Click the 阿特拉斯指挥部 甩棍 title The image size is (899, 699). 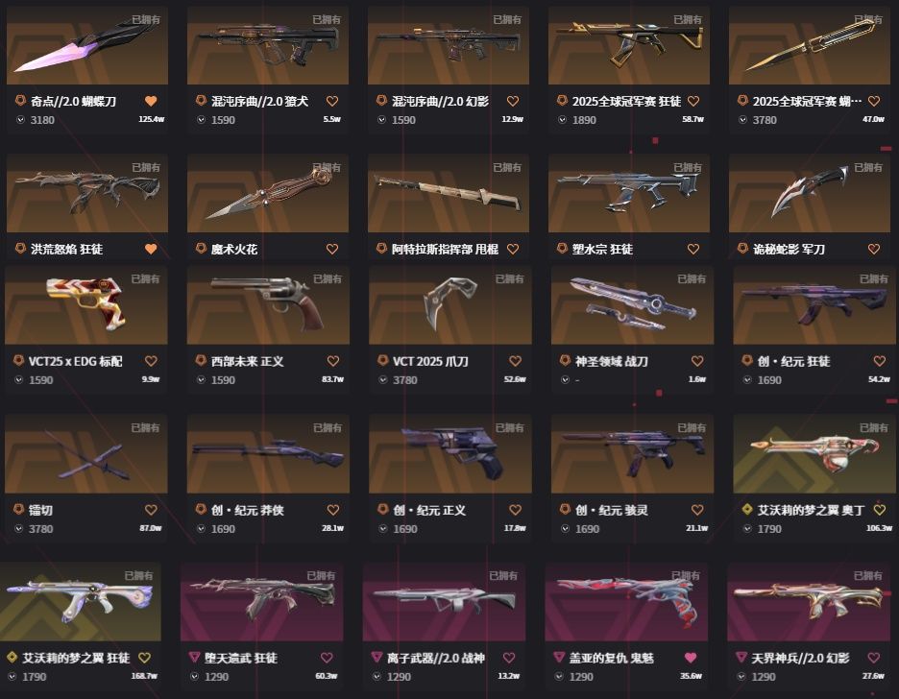point(445,249)
